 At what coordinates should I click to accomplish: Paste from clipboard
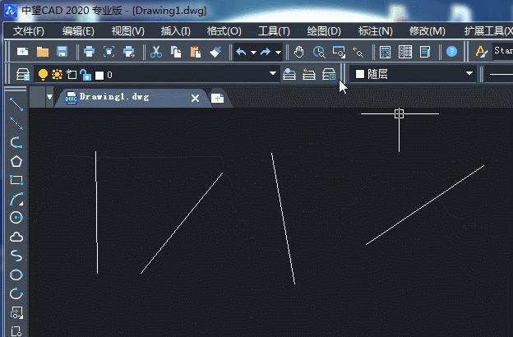click(x=196, y=52)
